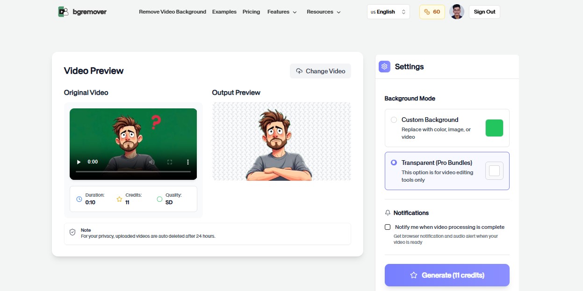Click the Generate (11 credits) button

click(x=447, y=275)
